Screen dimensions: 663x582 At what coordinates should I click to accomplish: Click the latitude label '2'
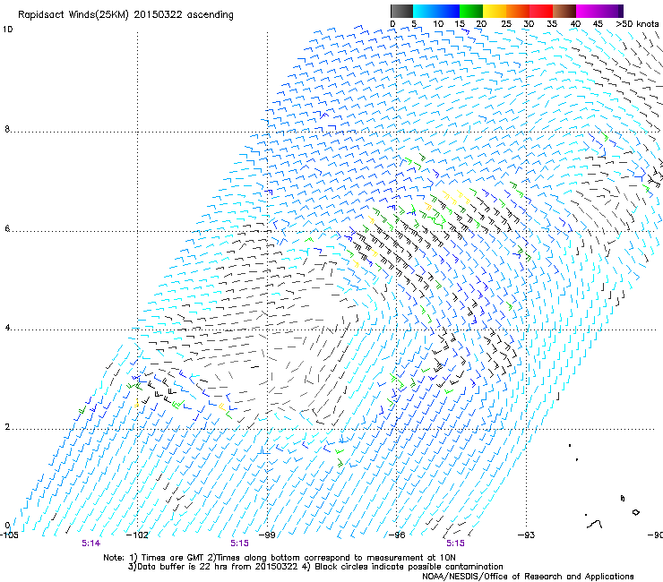pyautogui.click(x=7, y=427)
